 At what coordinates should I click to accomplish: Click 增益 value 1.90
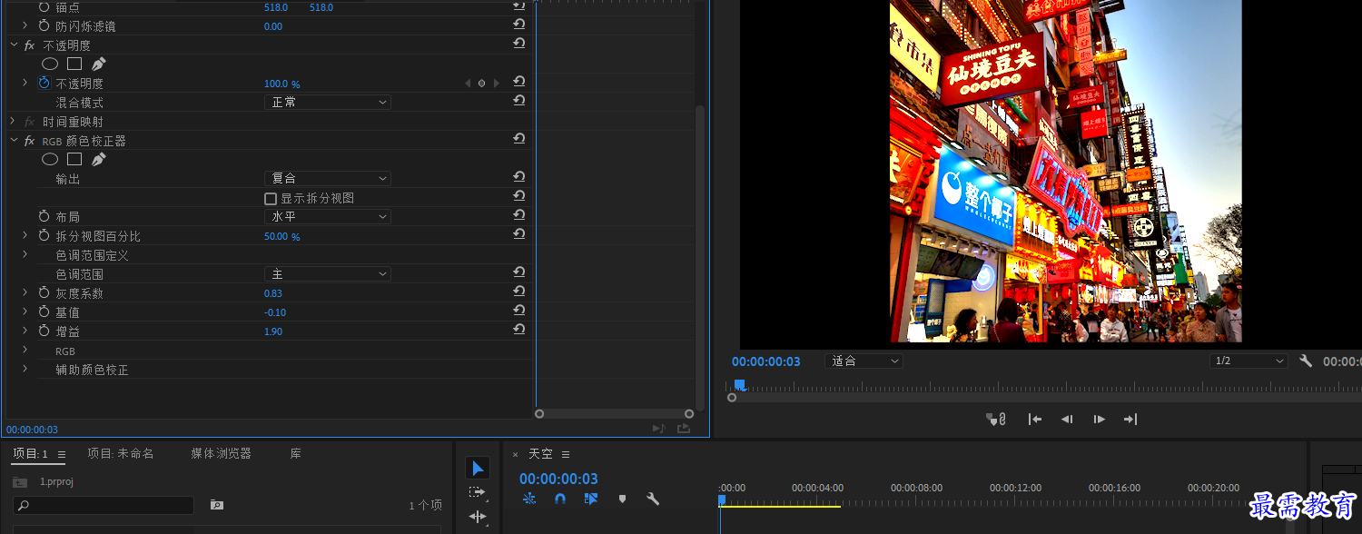[273, 331]
